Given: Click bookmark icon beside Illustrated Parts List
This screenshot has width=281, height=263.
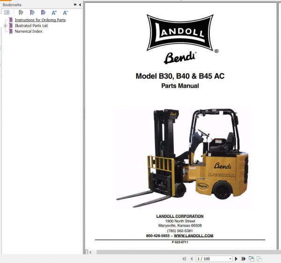Looking at the screenshot, I should tap(11, 26).
